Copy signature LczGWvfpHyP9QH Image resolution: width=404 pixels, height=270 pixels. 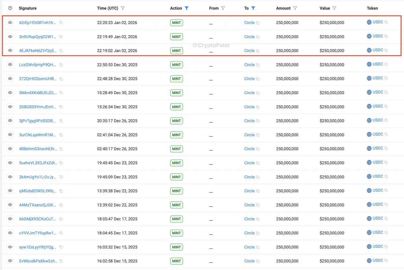[x=61, y=65]
